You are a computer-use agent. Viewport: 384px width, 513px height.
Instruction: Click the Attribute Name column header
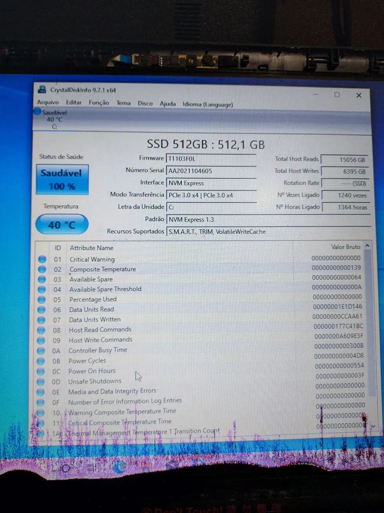click(x=91, y=248)
